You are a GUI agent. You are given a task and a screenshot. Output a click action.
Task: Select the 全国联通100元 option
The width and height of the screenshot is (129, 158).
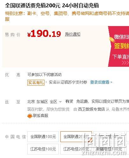(43, 137)
